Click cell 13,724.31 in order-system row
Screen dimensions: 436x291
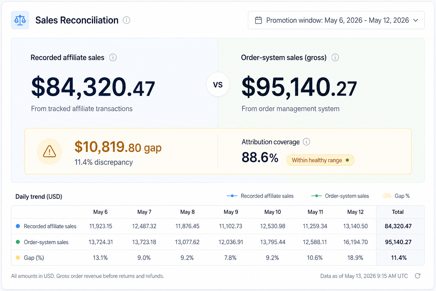pos(101,242)
